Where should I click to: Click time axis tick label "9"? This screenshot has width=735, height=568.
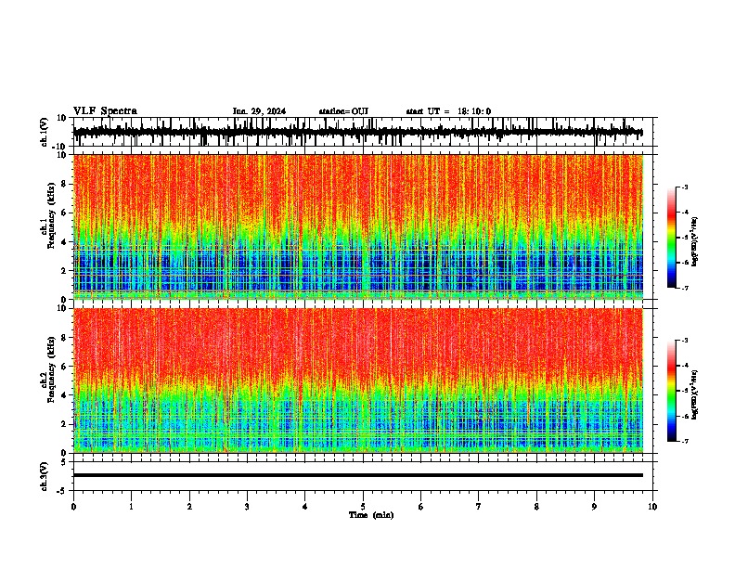pos(594,507)
